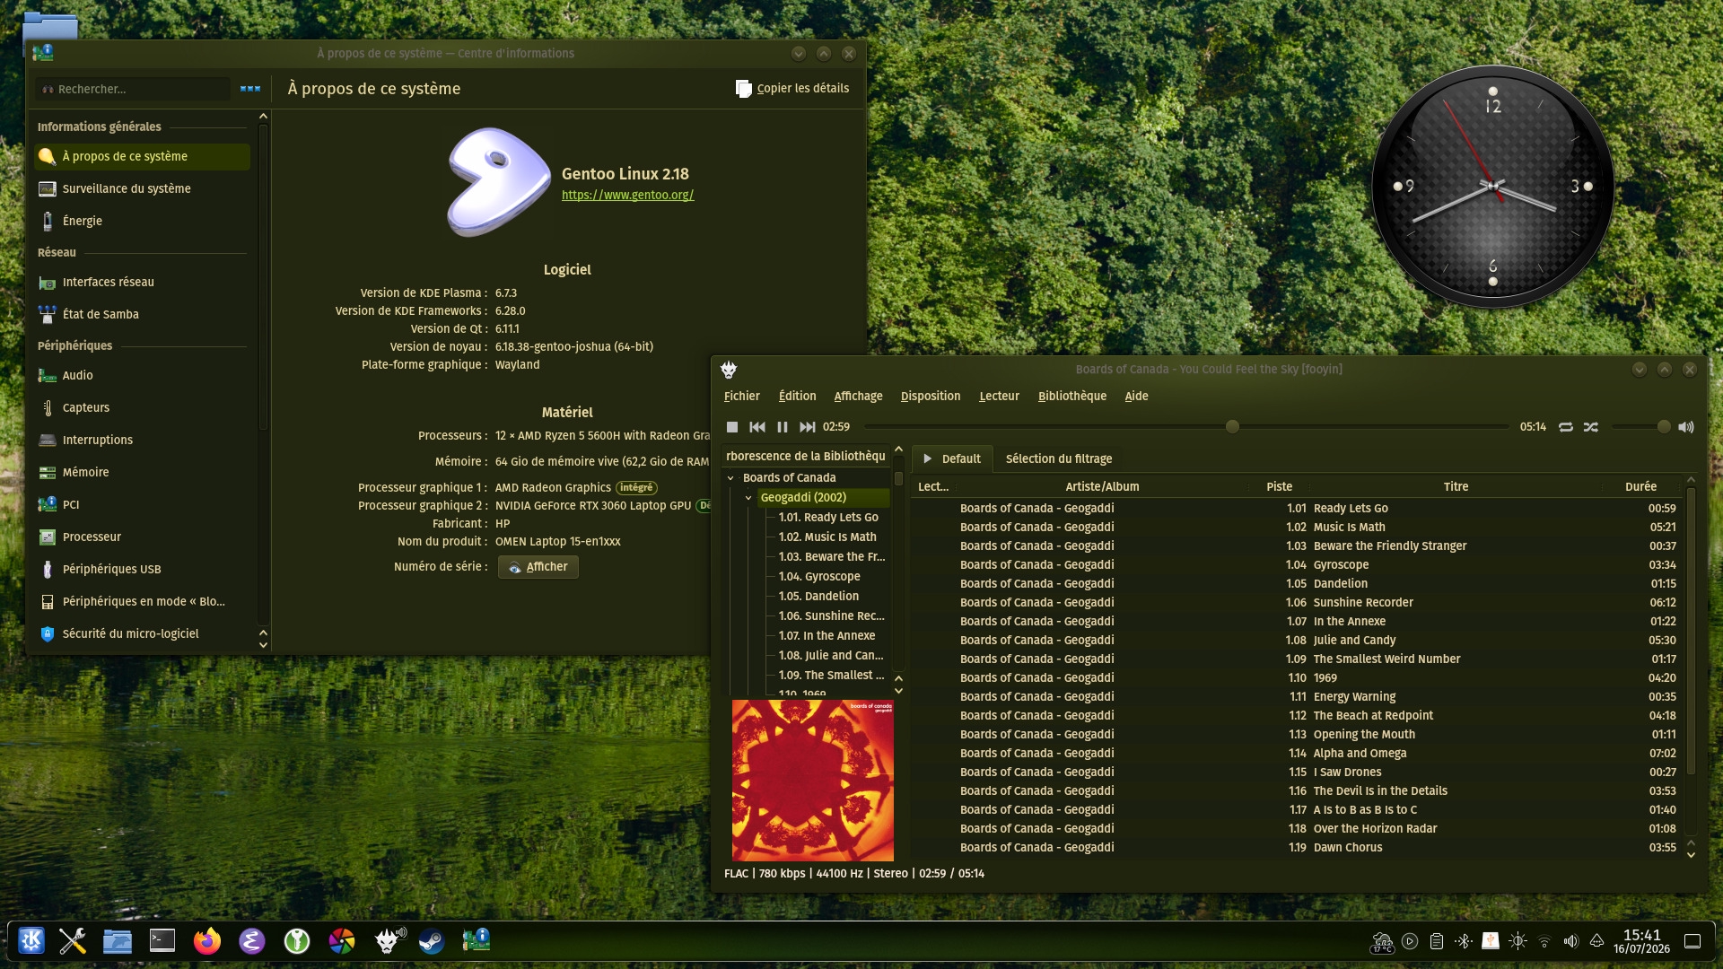Image resolution: width=1723 pixels, height=969 pixels.
Task: Click the fooyin track seek slider
Action: (1186, 427)
